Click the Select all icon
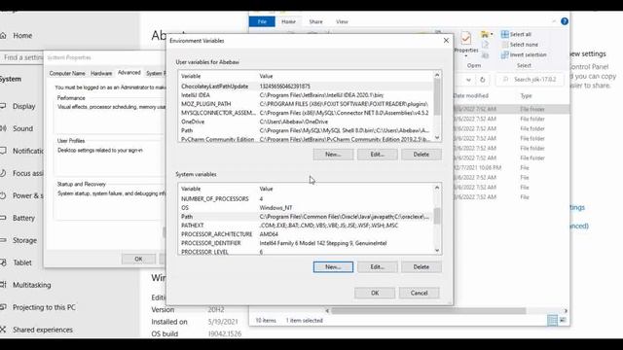 tap(504, 35)
